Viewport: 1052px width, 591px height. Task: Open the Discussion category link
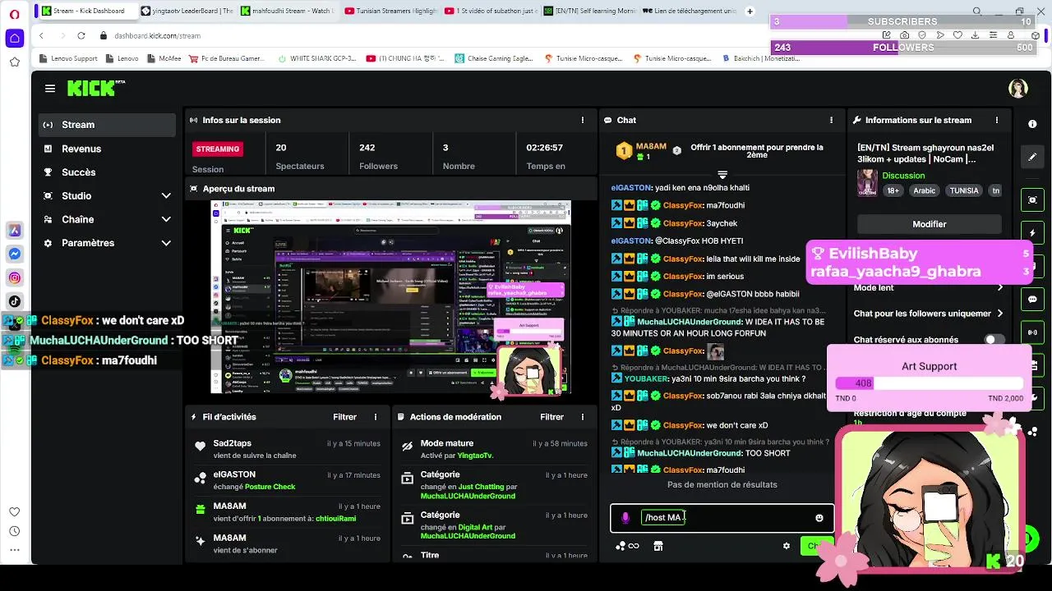[x=903, y=176]
